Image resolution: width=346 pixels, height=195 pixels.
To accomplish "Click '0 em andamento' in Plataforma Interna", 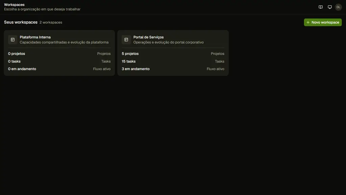I will click(x=22, y=69).
